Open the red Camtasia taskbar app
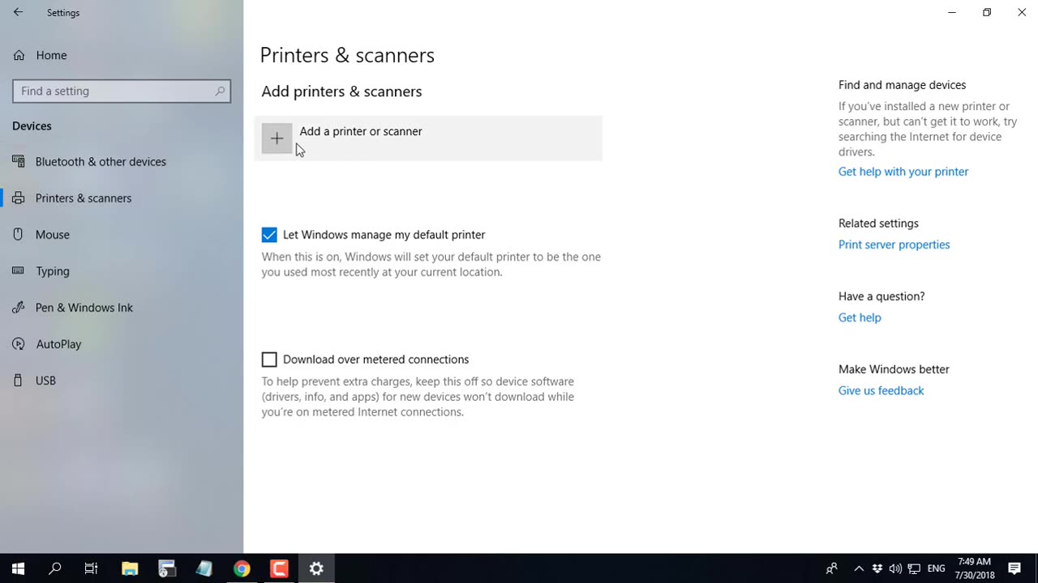The width and height of the screenshot is (1038, 583). tap(279, 568)
